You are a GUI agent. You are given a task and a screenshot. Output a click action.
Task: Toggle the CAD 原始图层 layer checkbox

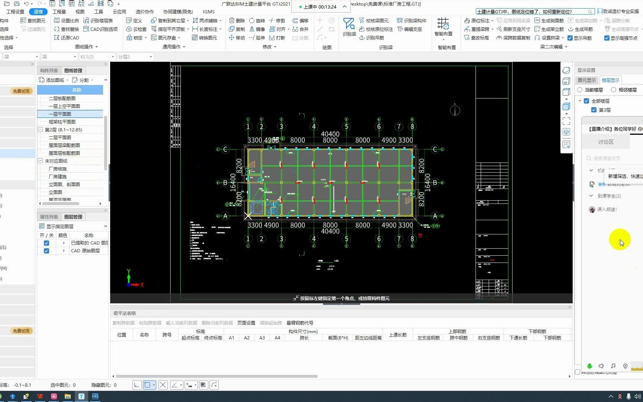[x=47, y=251]
